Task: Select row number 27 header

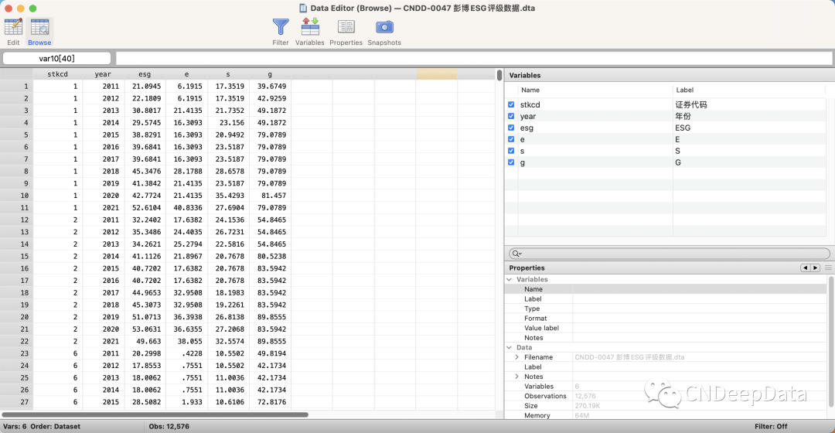Action: (x=16, y=402)
